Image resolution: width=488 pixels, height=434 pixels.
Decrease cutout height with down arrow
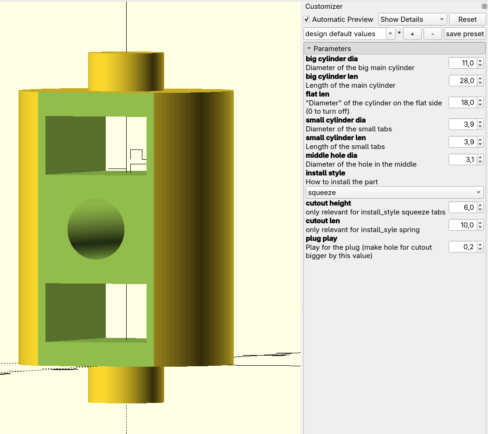point(480,210)
